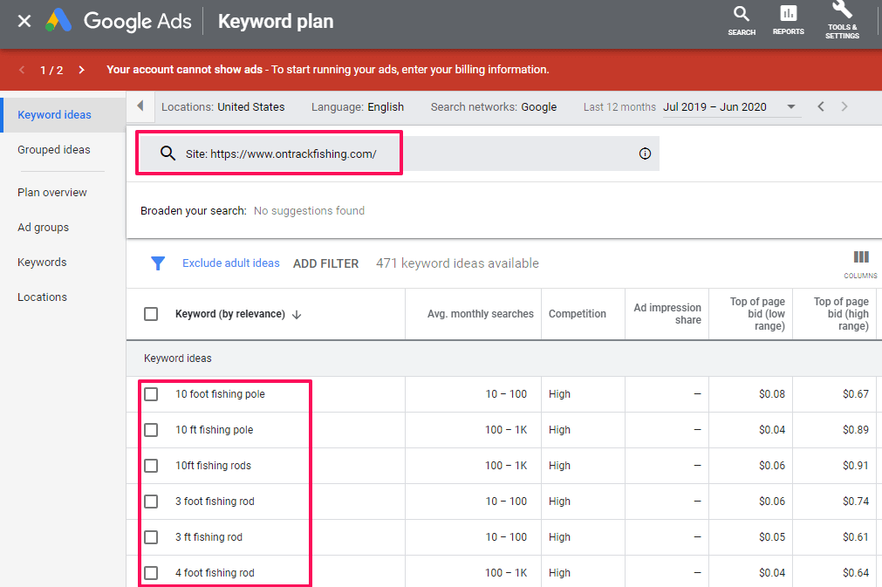Click the enter your billing information banner message
Screen dimensions: 882x587
(x=328, y=70)
